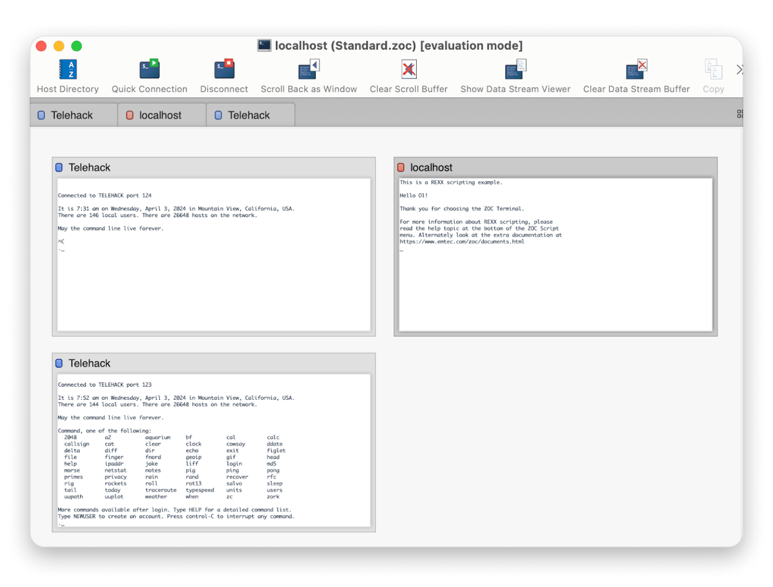Image resolution: width=773 pixels, height=587 pixels.
Task: Start a Quick Connection
Action: click(149, 70)
